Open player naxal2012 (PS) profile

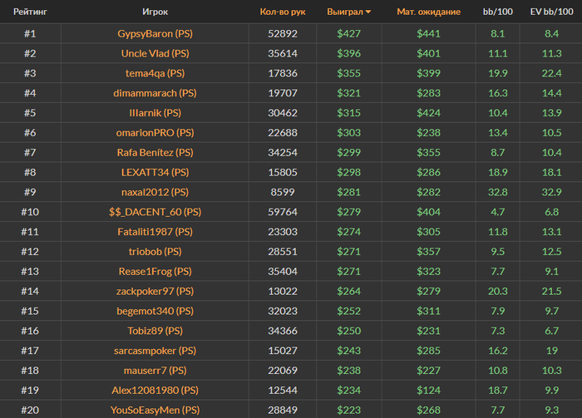pos(155,192)
